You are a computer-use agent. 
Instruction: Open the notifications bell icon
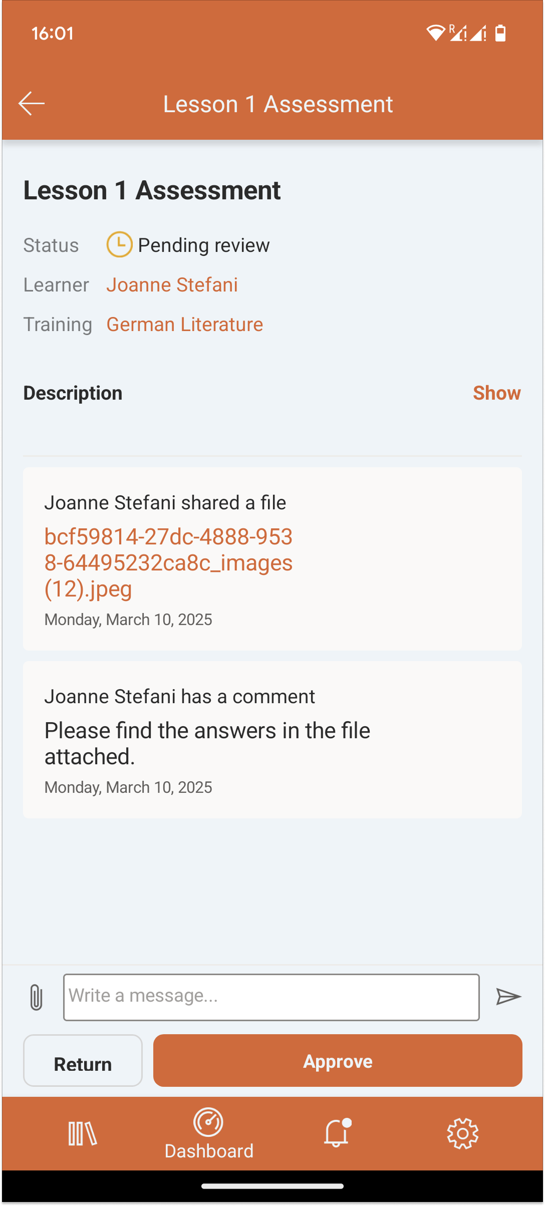(x=337, y=1133)
